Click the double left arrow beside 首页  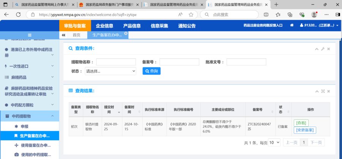pyautogui.click(x=63, y=35)
